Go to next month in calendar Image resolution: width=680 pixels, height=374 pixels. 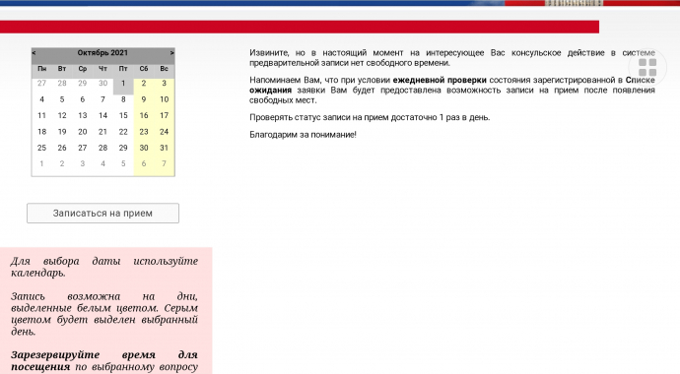[171, 53]
